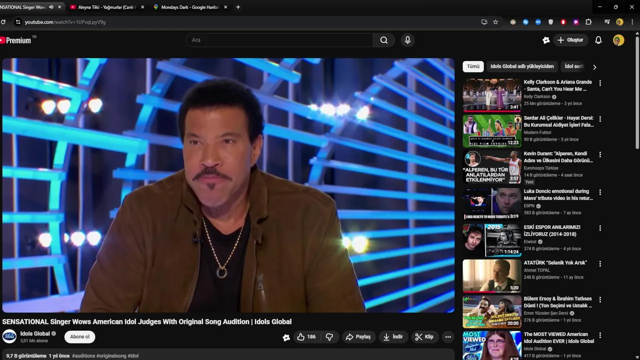640x360 pixels.
Task: Close the Aleyna Tilki tab
Action: 142,7
